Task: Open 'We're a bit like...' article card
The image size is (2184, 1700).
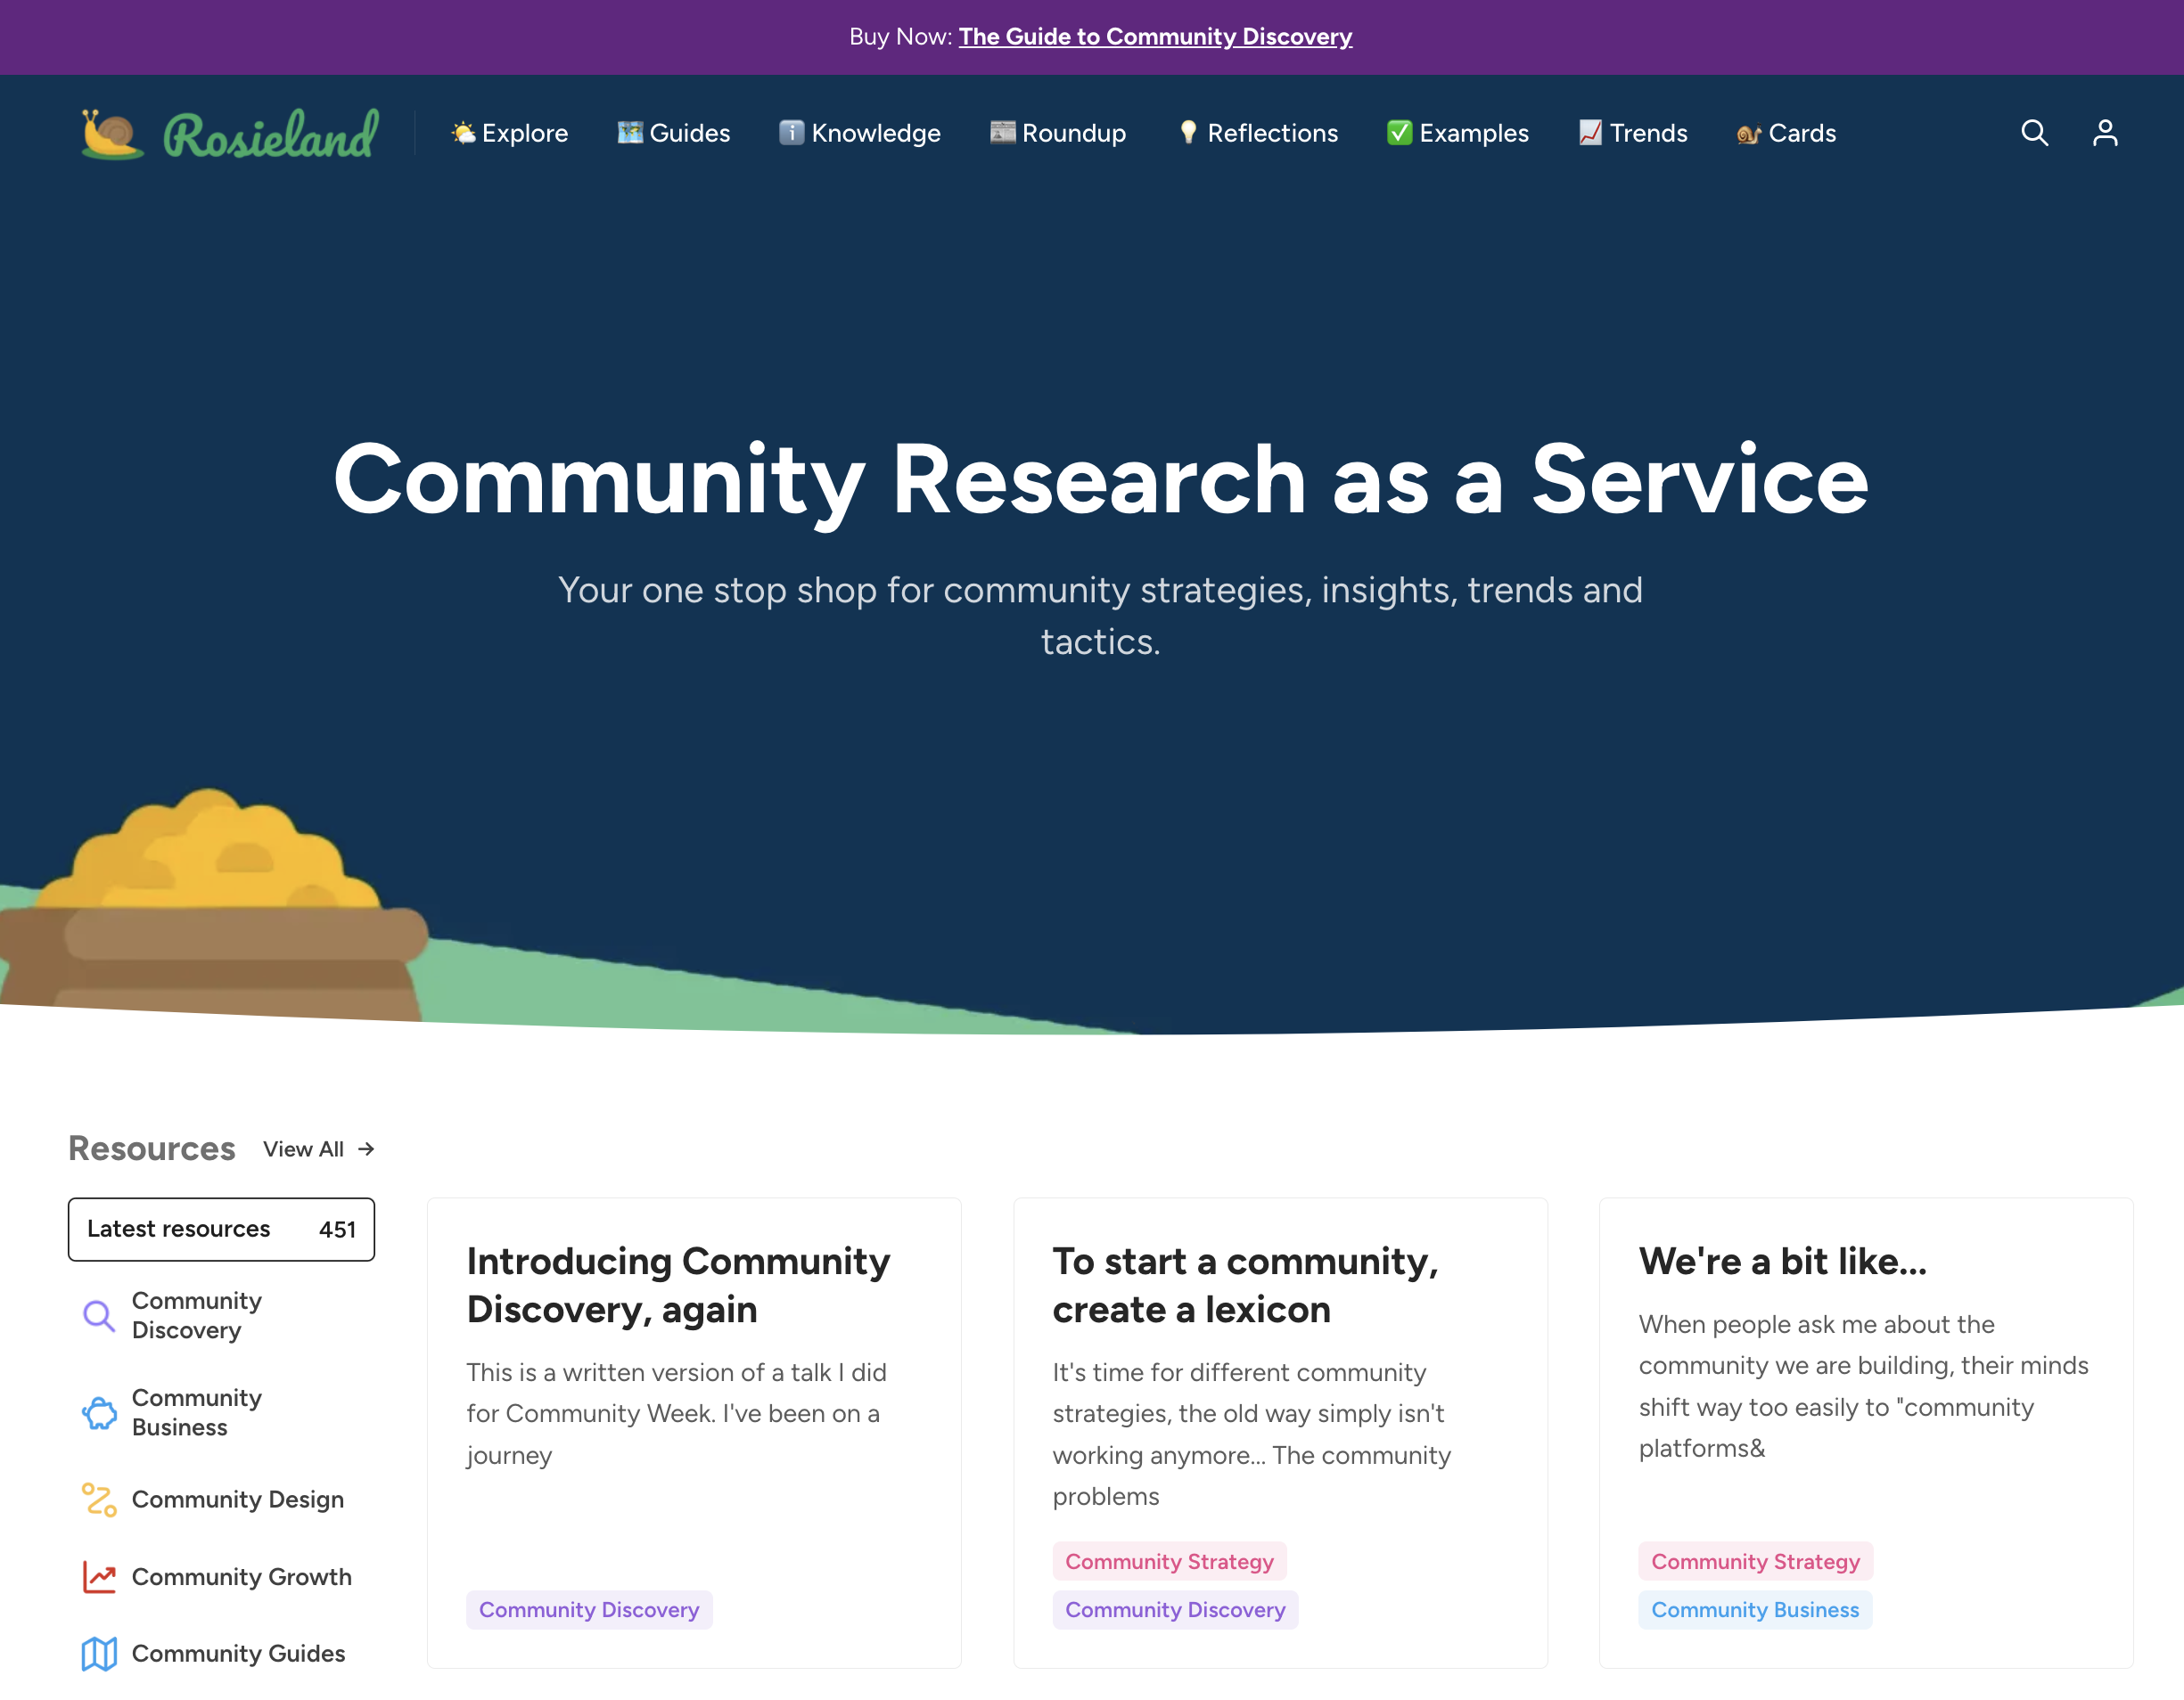Action: coord(1782,1262)
